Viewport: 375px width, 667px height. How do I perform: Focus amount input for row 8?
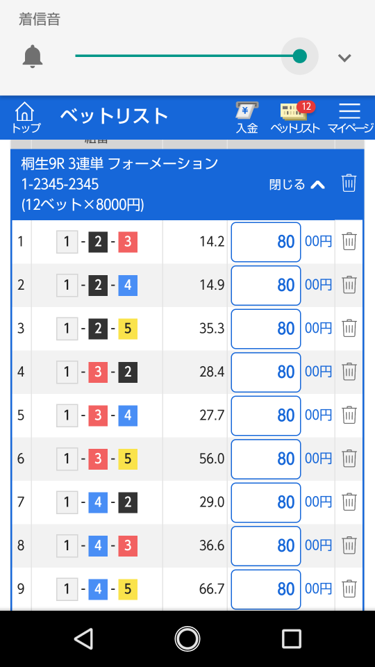click(266, 546)
